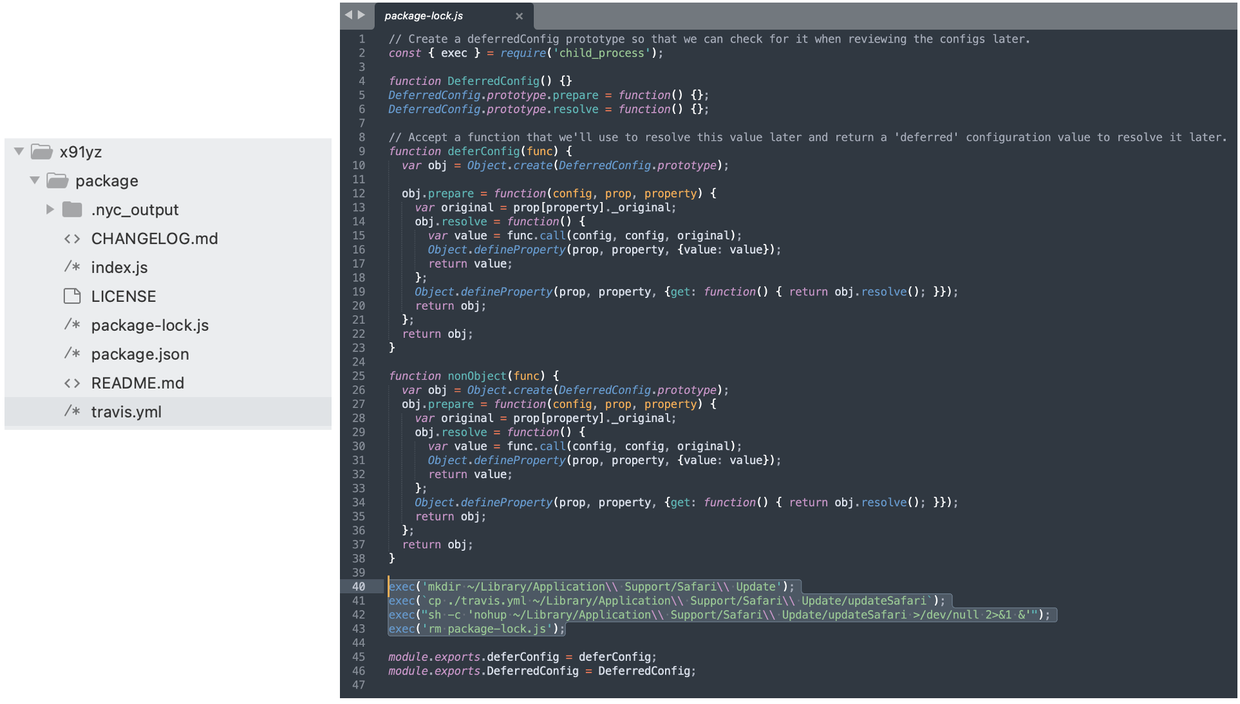Viewport: 1240px width, 704px height.
Task: Click the package folder icon
Action: pyautogui.click(x=57, y=181)
